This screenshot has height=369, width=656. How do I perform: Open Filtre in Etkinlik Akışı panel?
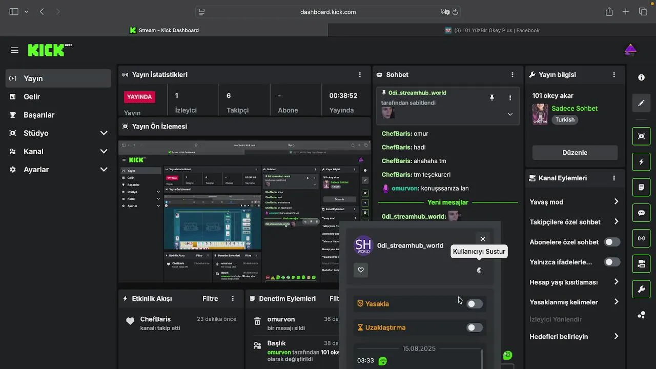point(210,299)
